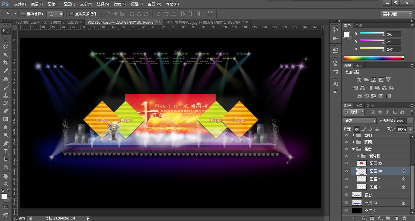The width and height of the screenshot is (415, 221).
Task: Link layers chain icon
Action: [x=355, y=218]
